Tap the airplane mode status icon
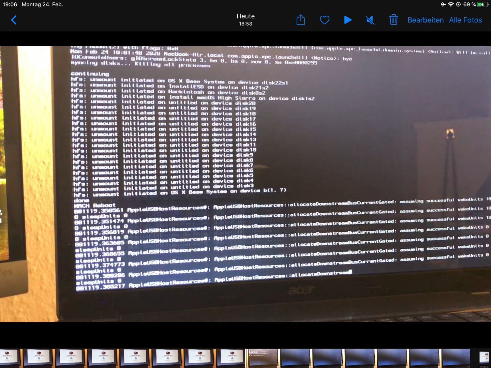 coord(443,4)
